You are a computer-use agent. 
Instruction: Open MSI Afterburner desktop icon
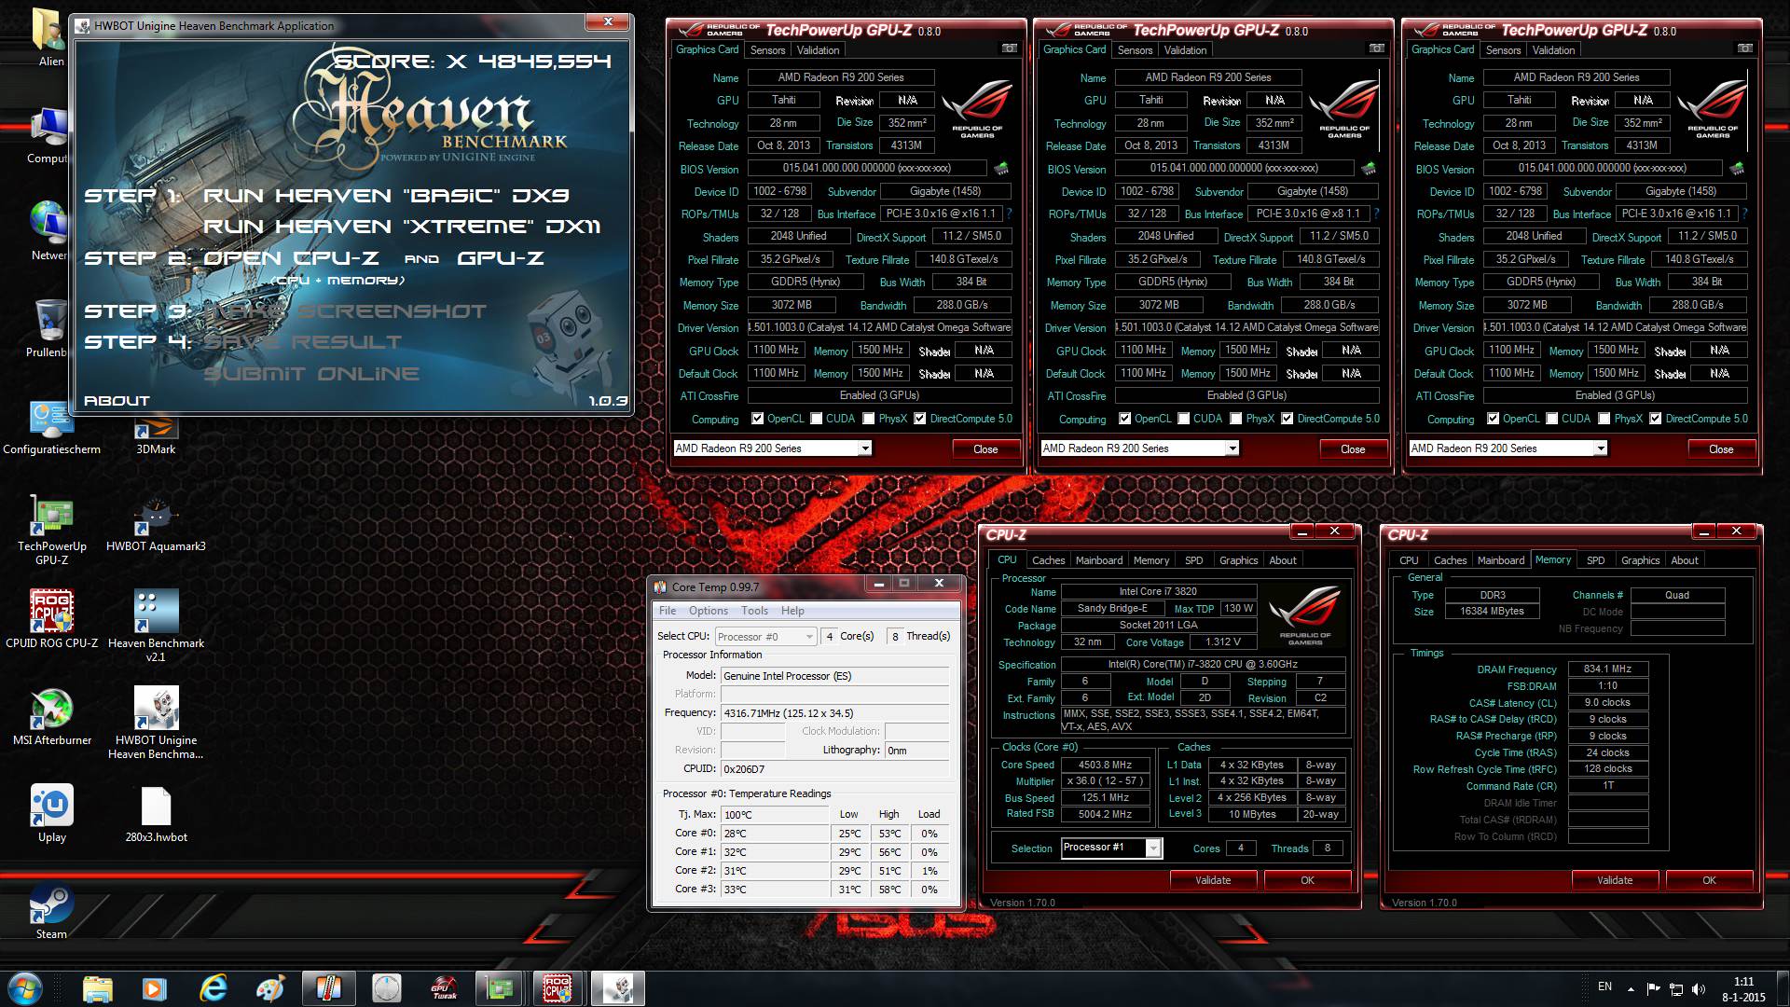pos(52,717)
